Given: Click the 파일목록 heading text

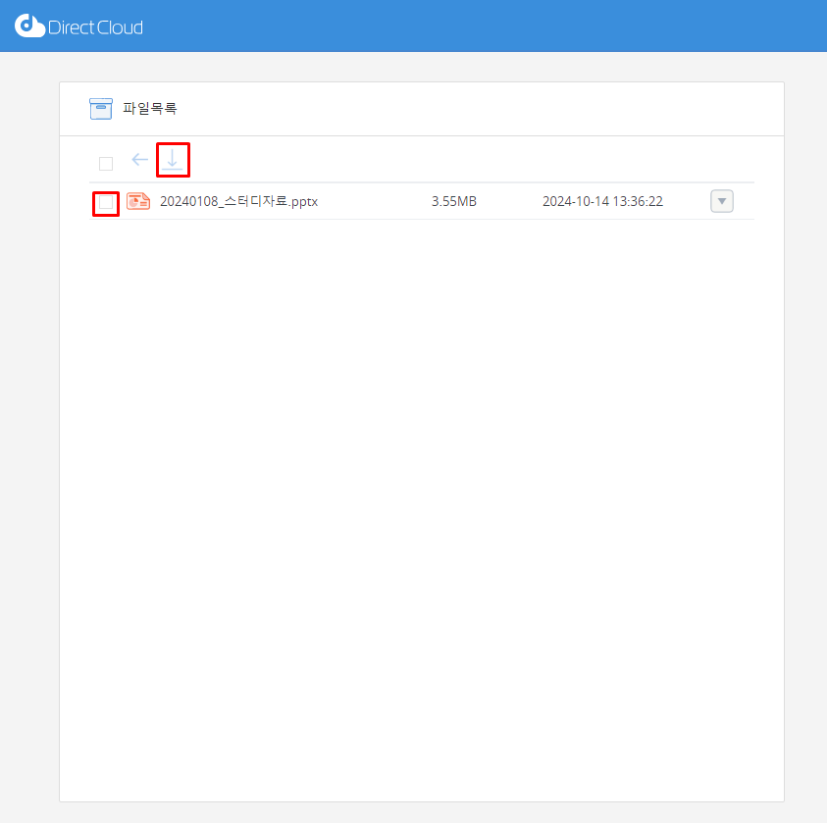Looking at the screenshot, I should (150, 109).
